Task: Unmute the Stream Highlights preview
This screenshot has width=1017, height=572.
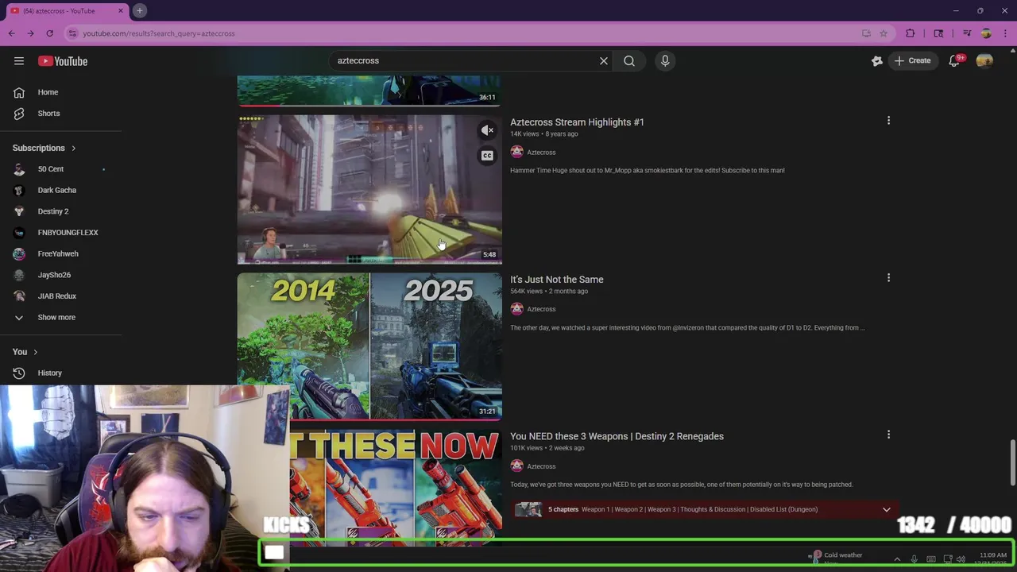Action: pyautogui.click(x=487, y=130)
